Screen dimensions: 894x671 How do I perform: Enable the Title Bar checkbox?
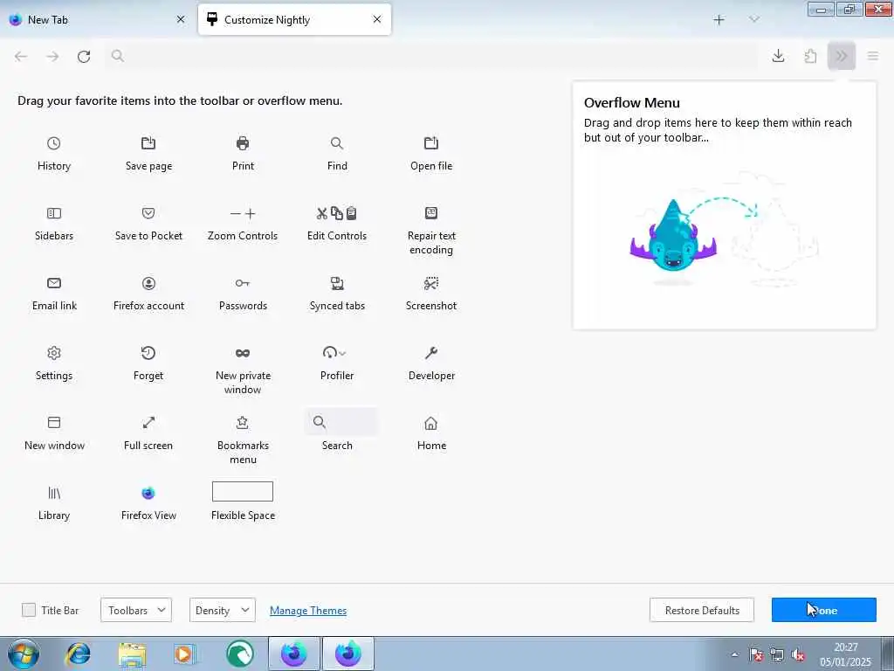click(29, 610)
